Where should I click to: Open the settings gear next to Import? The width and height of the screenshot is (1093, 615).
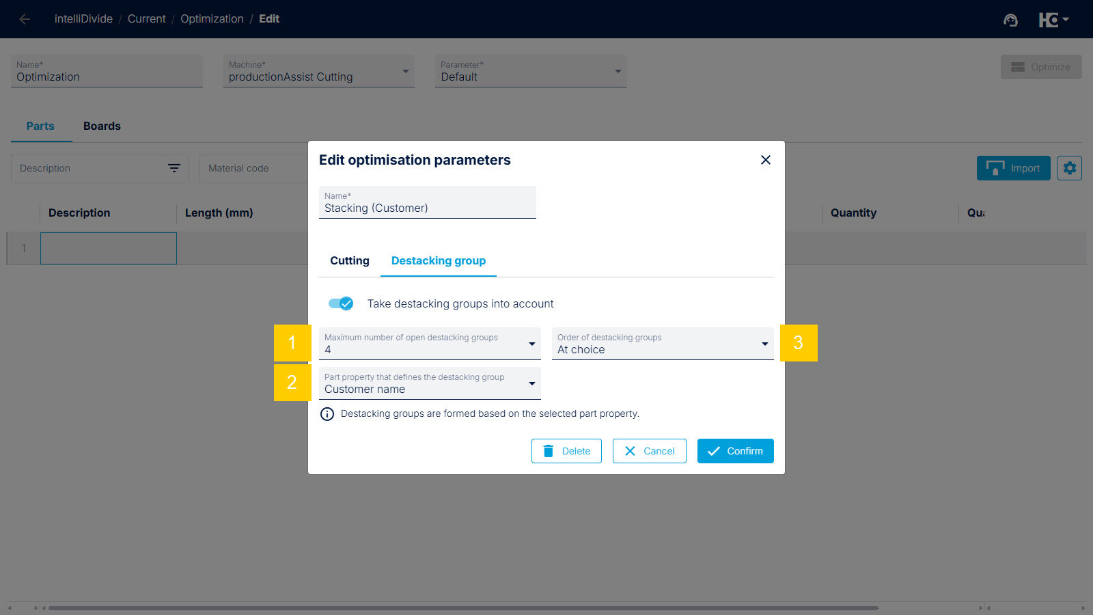point(1070,168)
